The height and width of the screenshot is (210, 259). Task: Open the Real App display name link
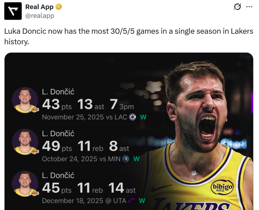coord(39,7)
